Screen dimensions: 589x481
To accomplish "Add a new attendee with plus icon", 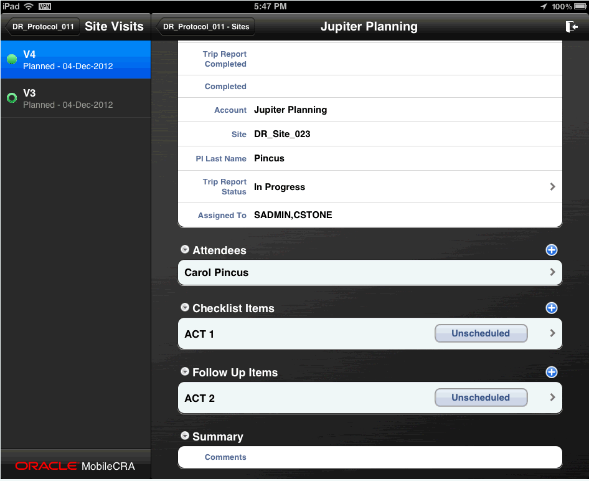I will (x=551, y=250).
